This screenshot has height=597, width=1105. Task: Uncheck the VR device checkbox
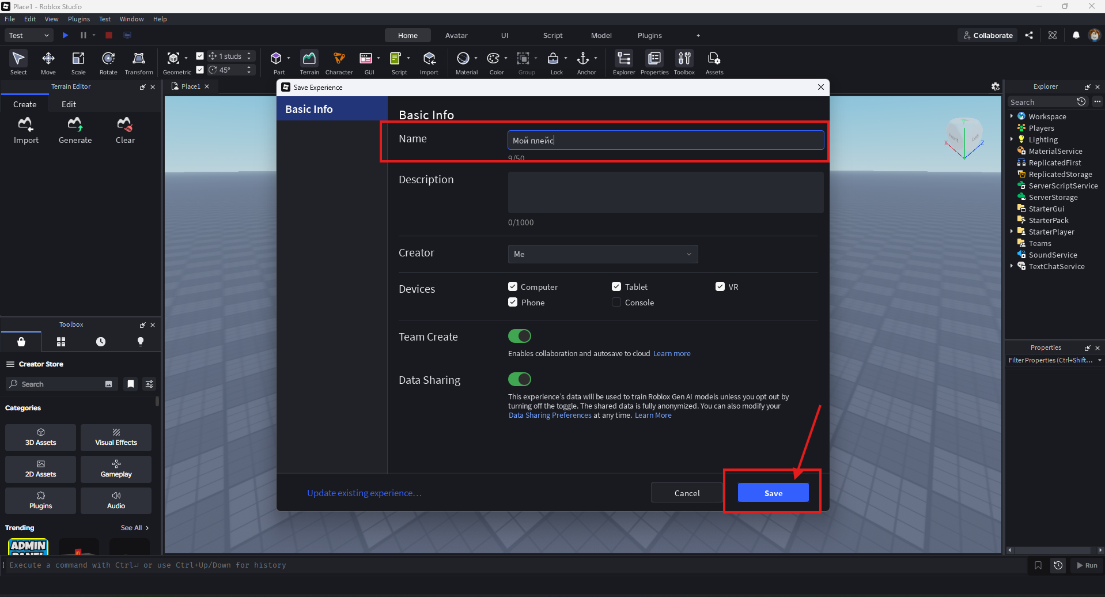click(x=720, y=286)
